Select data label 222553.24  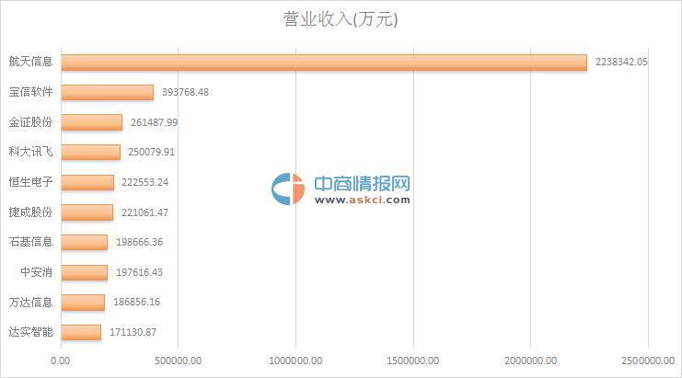(x=144, y=182)
